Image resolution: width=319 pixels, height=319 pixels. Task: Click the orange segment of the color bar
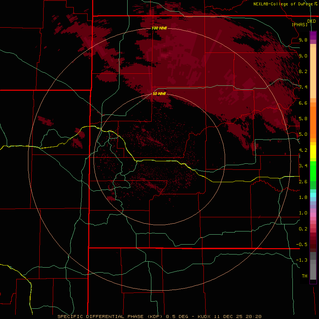pos(313,122)
